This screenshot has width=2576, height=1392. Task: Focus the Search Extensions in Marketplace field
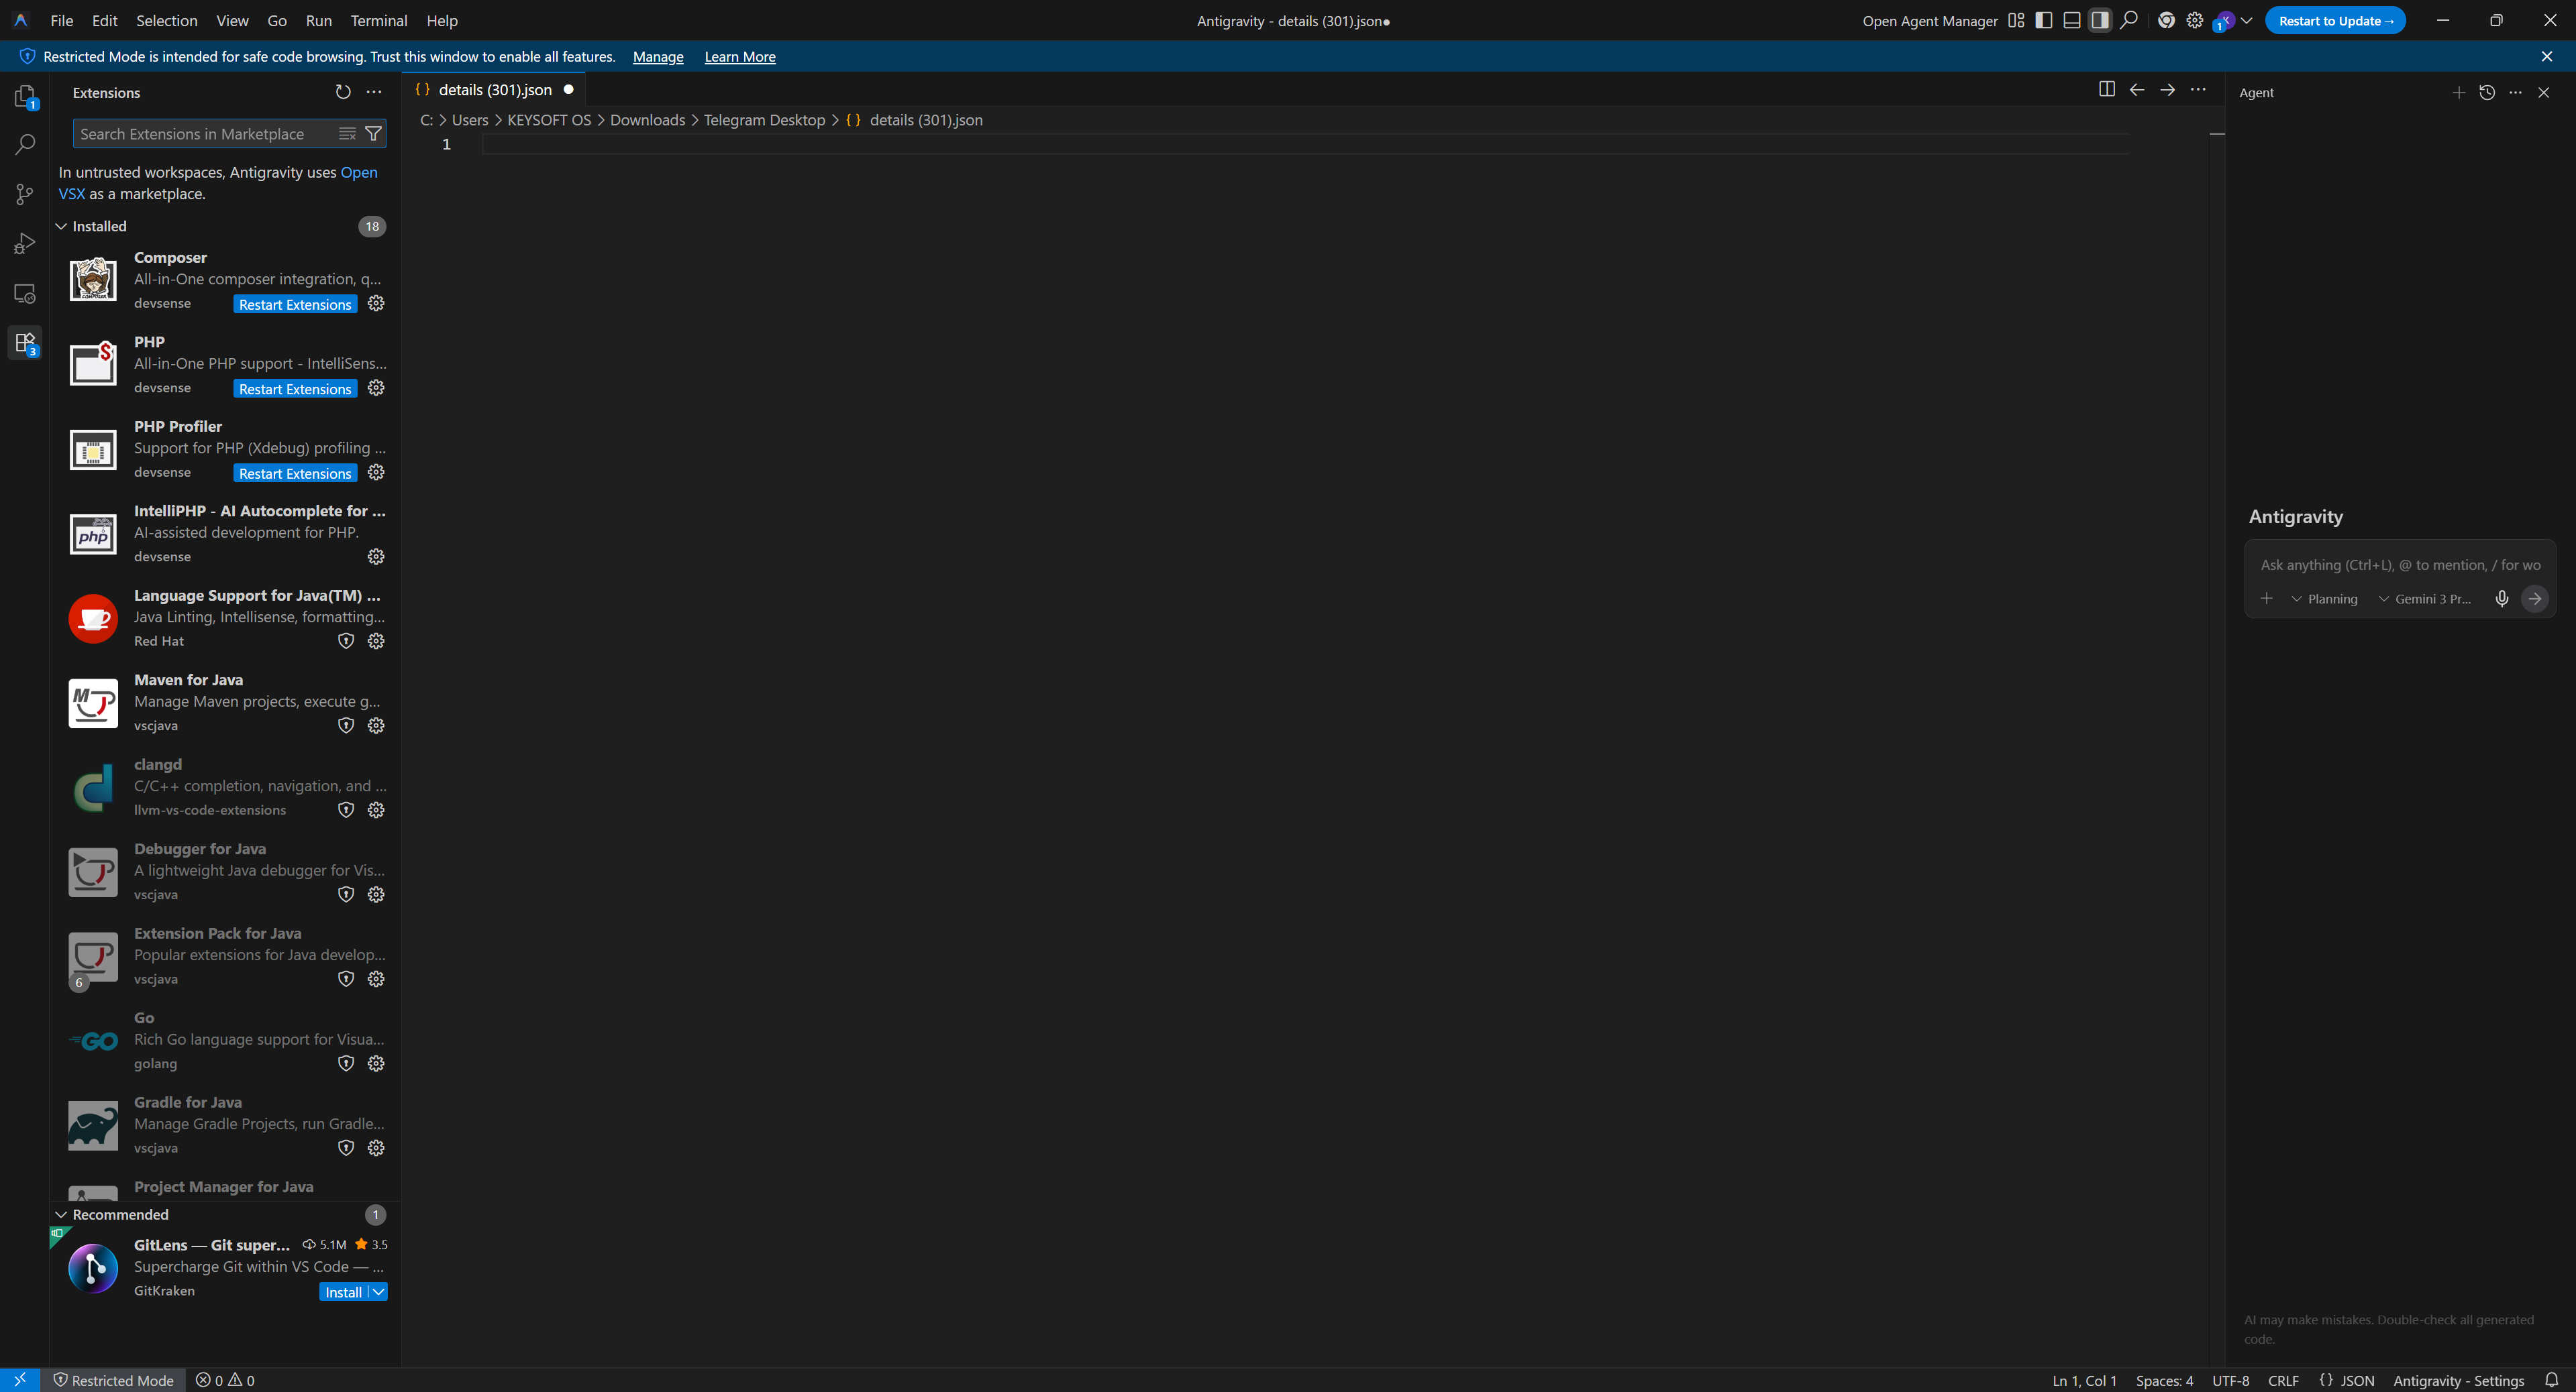pyautogui.click(x=200, y=134)
